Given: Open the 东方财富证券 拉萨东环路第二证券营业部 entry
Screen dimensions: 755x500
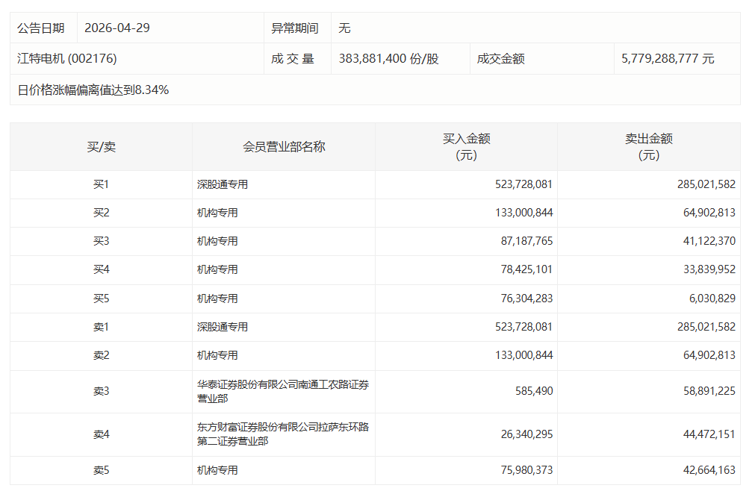Looking at the screenshot, I should (x=282, y=434).
